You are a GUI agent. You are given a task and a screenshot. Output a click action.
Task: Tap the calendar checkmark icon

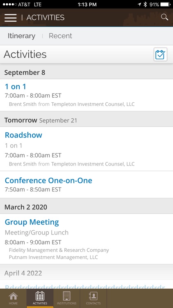tap(160, 54)
